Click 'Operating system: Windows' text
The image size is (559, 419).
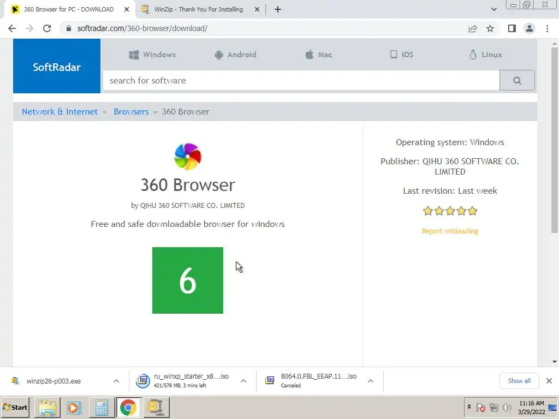point(450,142)
